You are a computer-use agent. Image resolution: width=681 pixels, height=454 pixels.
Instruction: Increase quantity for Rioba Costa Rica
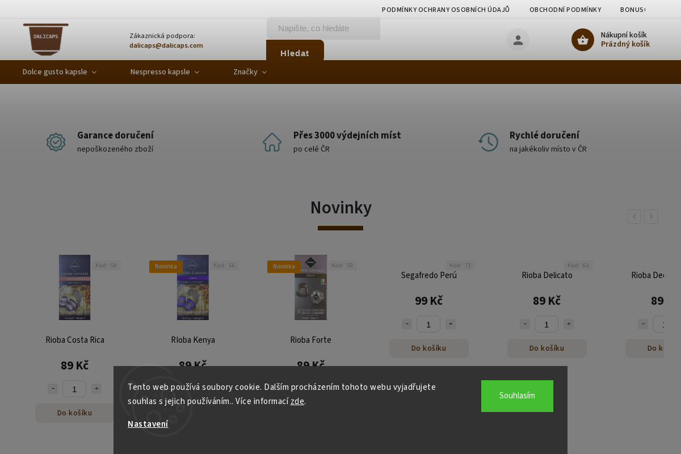pos(96,389)
